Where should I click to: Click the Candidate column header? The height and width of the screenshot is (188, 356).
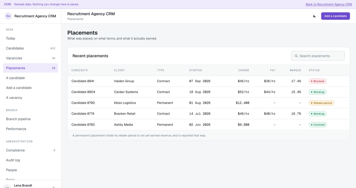click(x=79, y=70)
